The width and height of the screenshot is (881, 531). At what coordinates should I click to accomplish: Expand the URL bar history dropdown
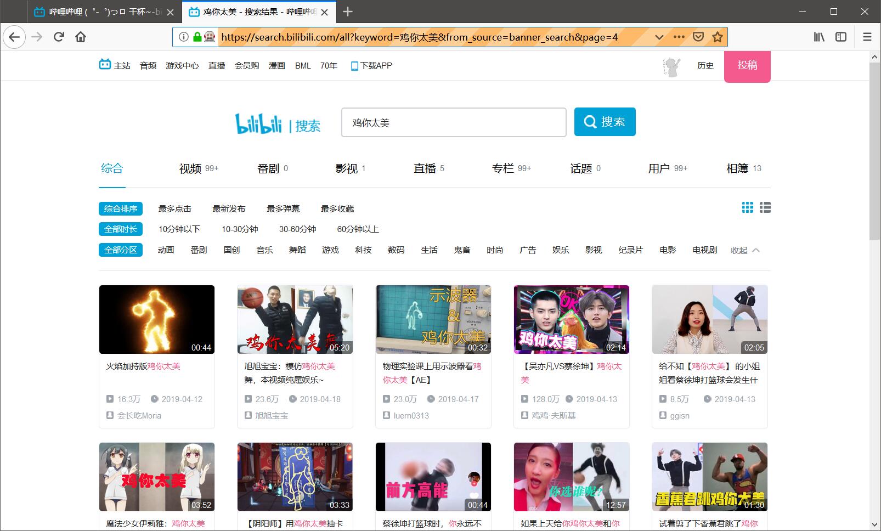coord(659,37)
